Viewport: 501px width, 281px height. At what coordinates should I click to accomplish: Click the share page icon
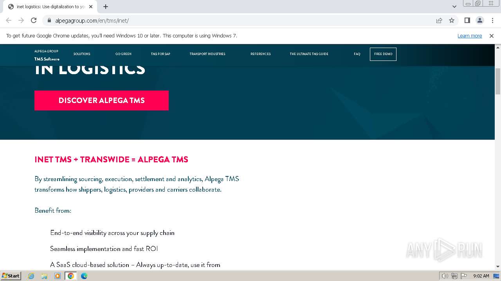point(439,20)
